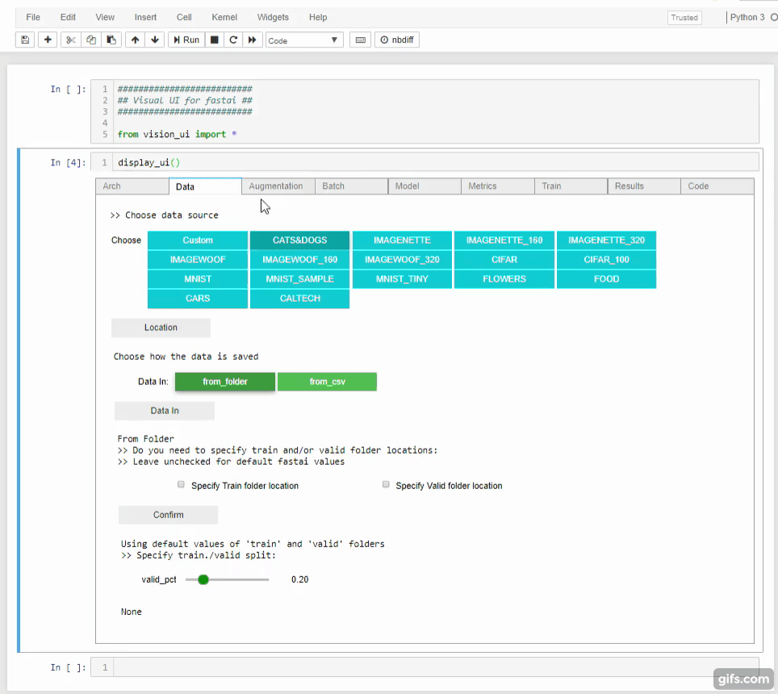
Task: Open the cell type Code dropdown
Action: (x=304, y=40)
